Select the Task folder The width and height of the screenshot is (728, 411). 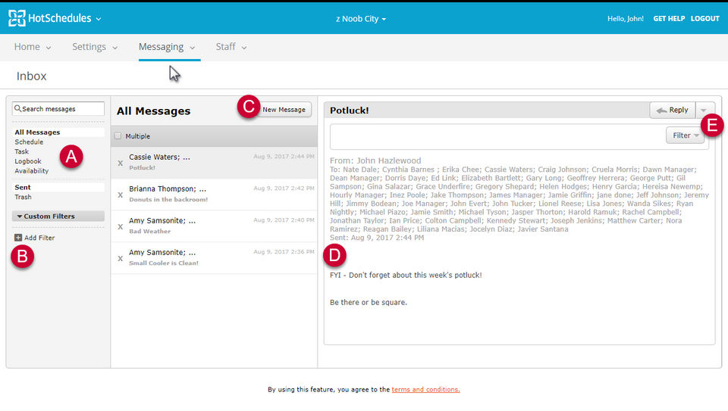click(21, 151)
